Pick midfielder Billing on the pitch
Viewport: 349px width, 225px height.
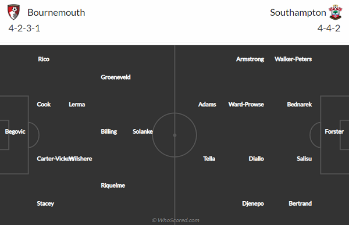pyautogui.click(x=109, y=131)
